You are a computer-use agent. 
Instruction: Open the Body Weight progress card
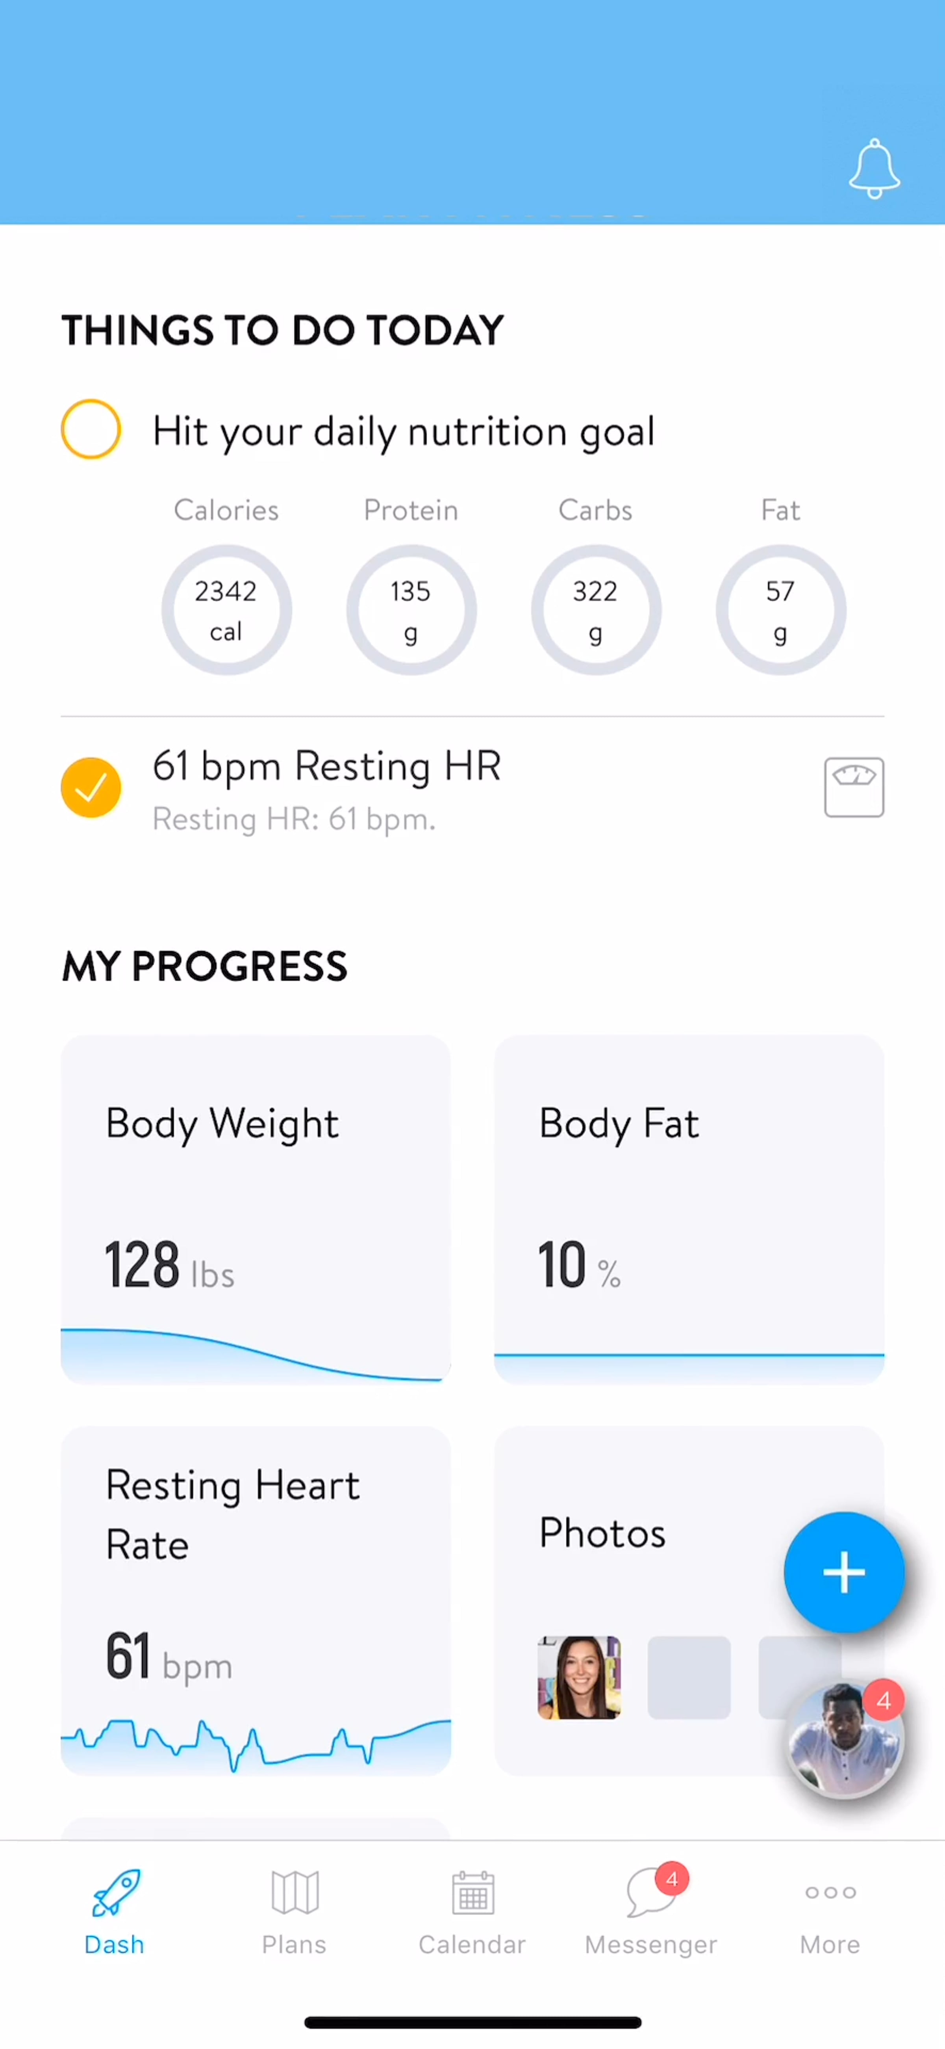pos(256,1209)
